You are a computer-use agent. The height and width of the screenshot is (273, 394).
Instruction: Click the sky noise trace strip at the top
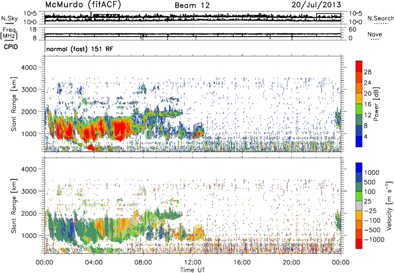[x=193, y=18]
